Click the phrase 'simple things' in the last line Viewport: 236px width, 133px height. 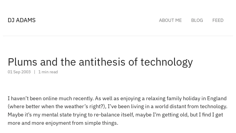coord(101,123)
